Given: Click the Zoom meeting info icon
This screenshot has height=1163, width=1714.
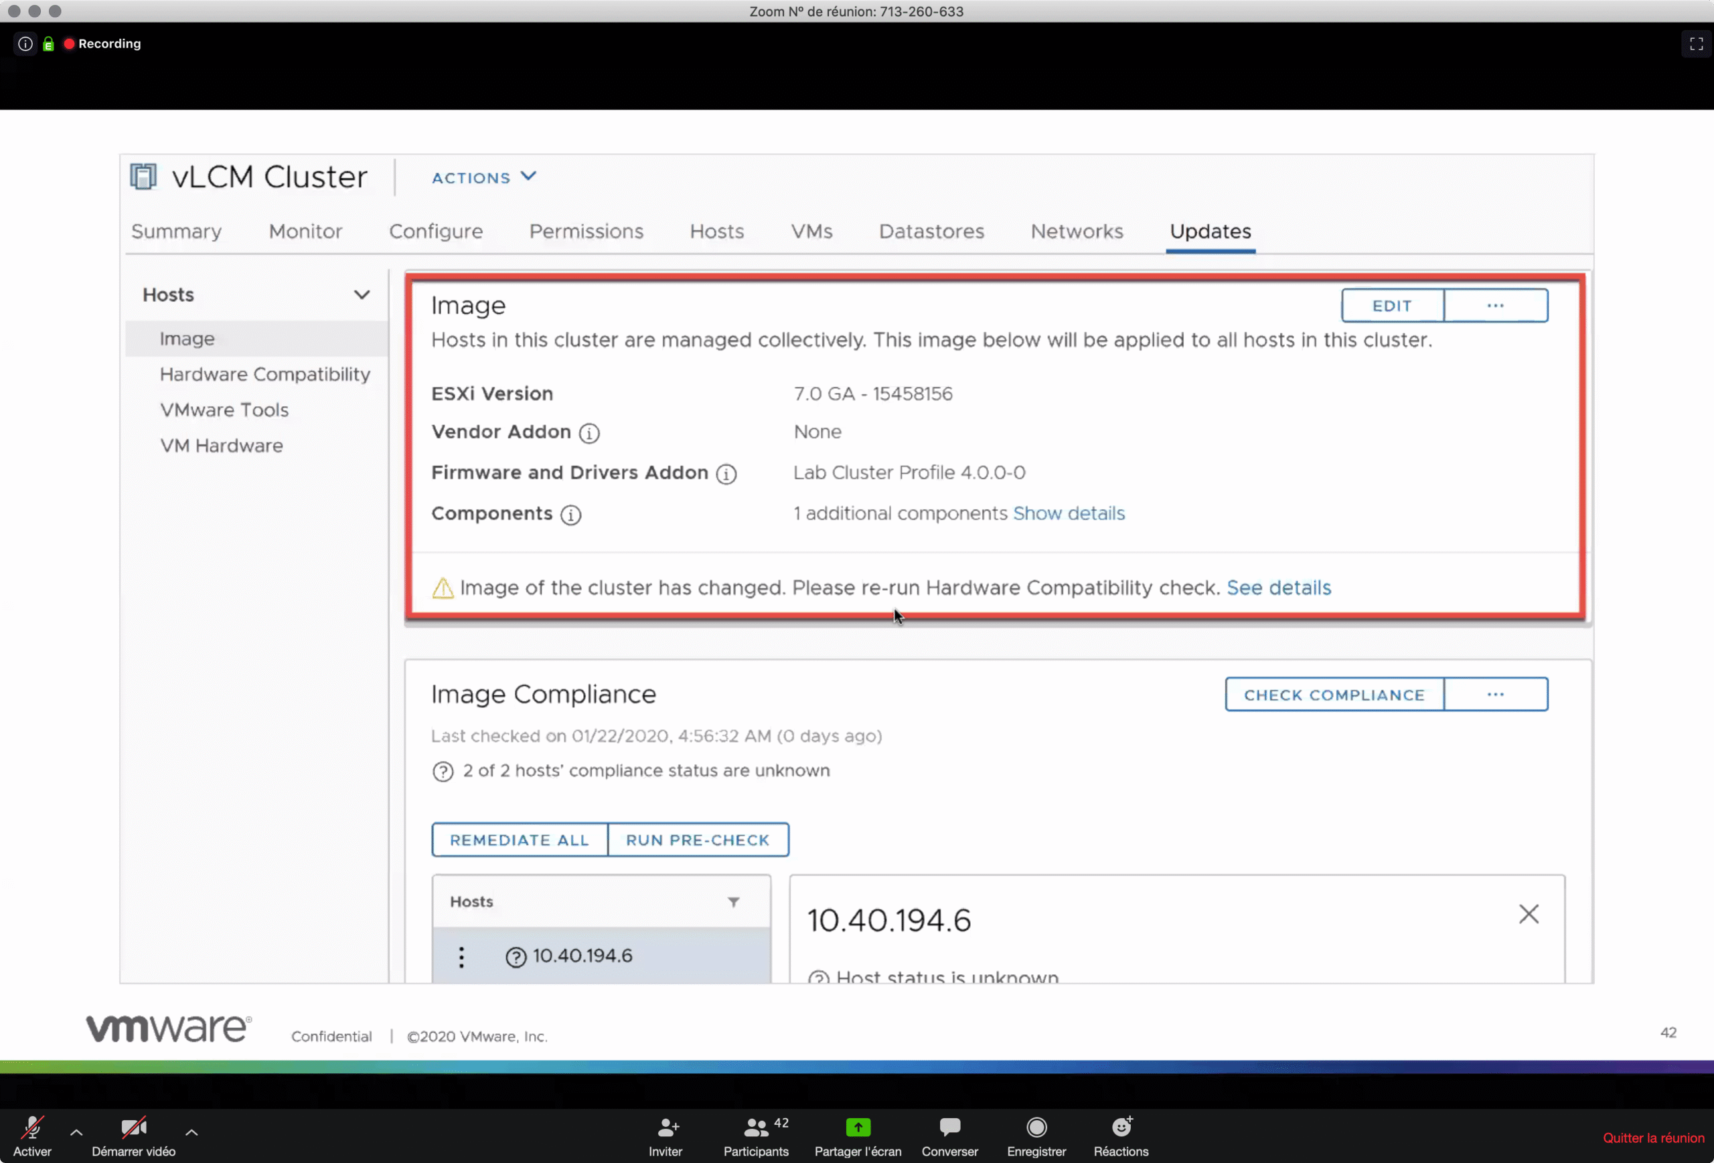Looking at the screenshot, I should pyautogui.click(x=25, y=43).
